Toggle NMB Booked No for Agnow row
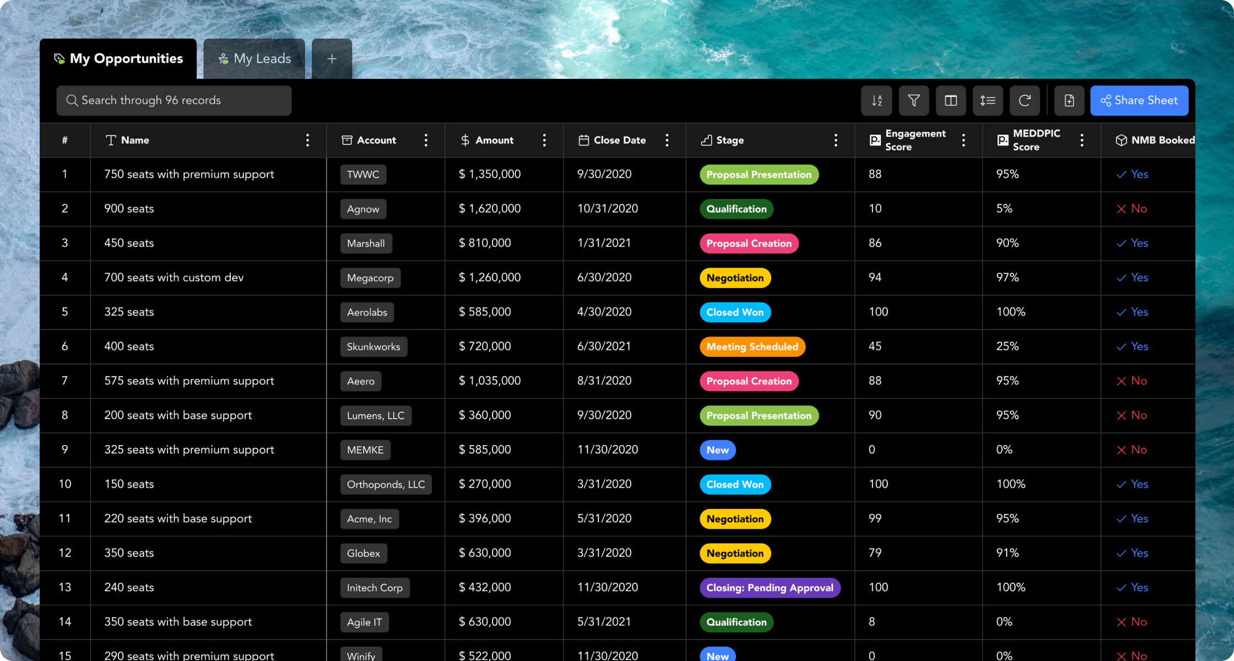This screenshot has width=1234, height=661. pos(1132,209)
